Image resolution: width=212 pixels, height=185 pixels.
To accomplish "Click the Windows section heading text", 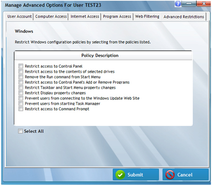I will pyautogui.click(x=24, y=31).
